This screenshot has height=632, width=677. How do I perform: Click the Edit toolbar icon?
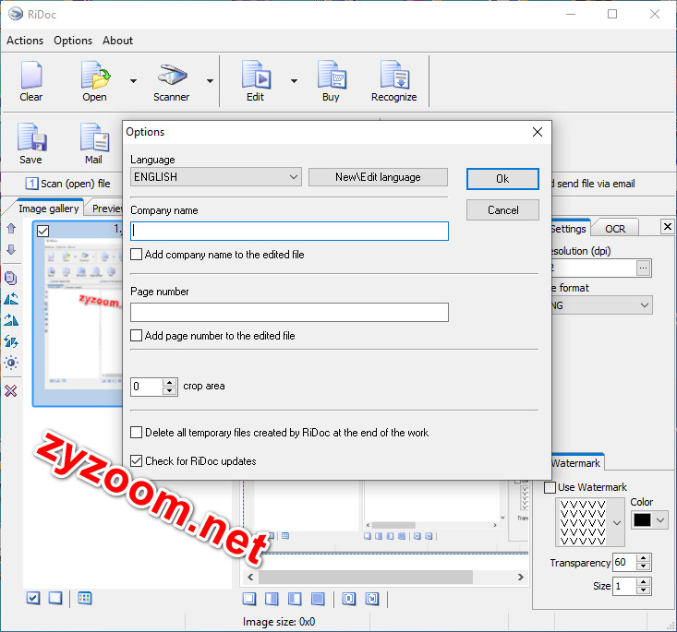pyautogui.click(x=256, y=80)
